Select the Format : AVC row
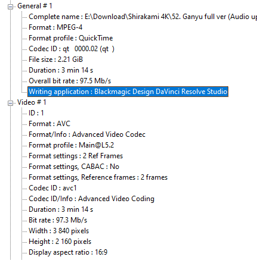 [49, 124]
